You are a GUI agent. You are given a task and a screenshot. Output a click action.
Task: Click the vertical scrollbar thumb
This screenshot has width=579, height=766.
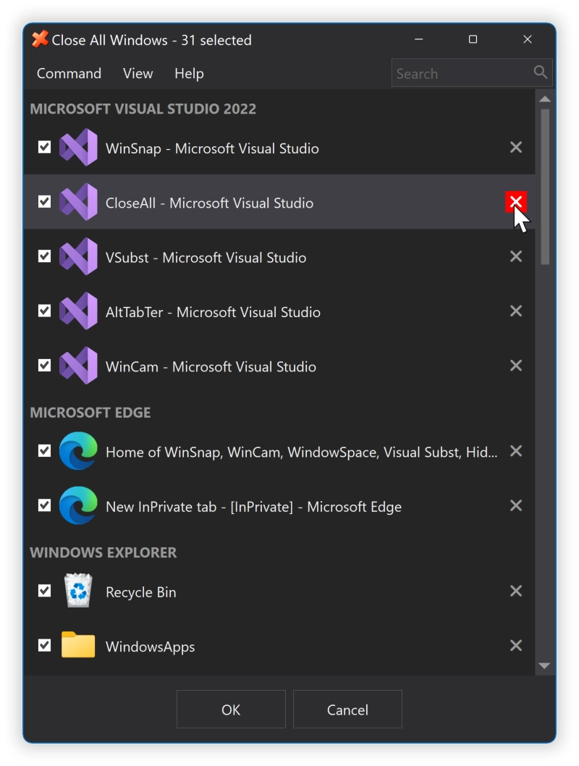click(x=545, y=187)
